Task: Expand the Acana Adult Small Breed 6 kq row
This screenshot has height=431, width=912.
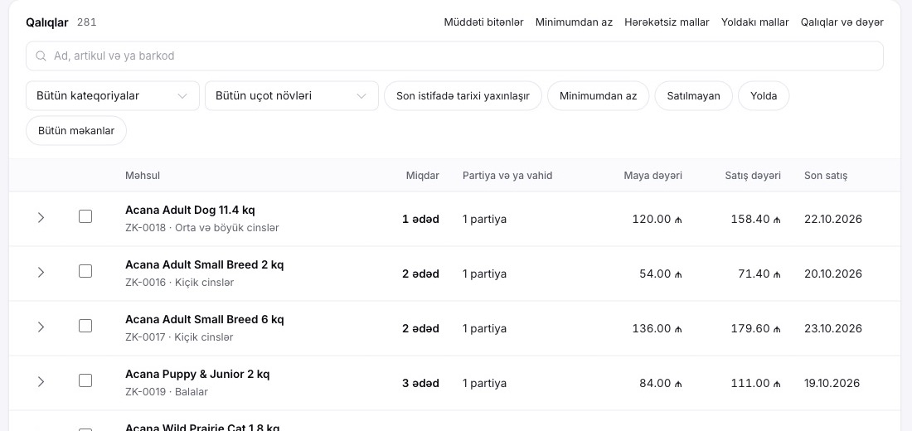Action: click(41, 327)
